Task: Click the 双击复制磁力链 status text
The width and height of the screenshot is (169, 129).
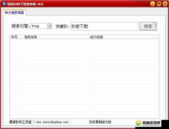Action: coord(100,122)
